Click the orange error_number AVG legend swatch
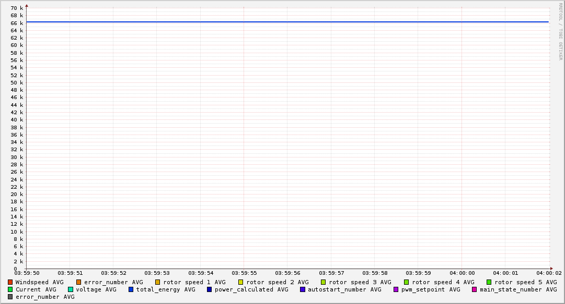This screenshot has width=565, height=304. 79,282
